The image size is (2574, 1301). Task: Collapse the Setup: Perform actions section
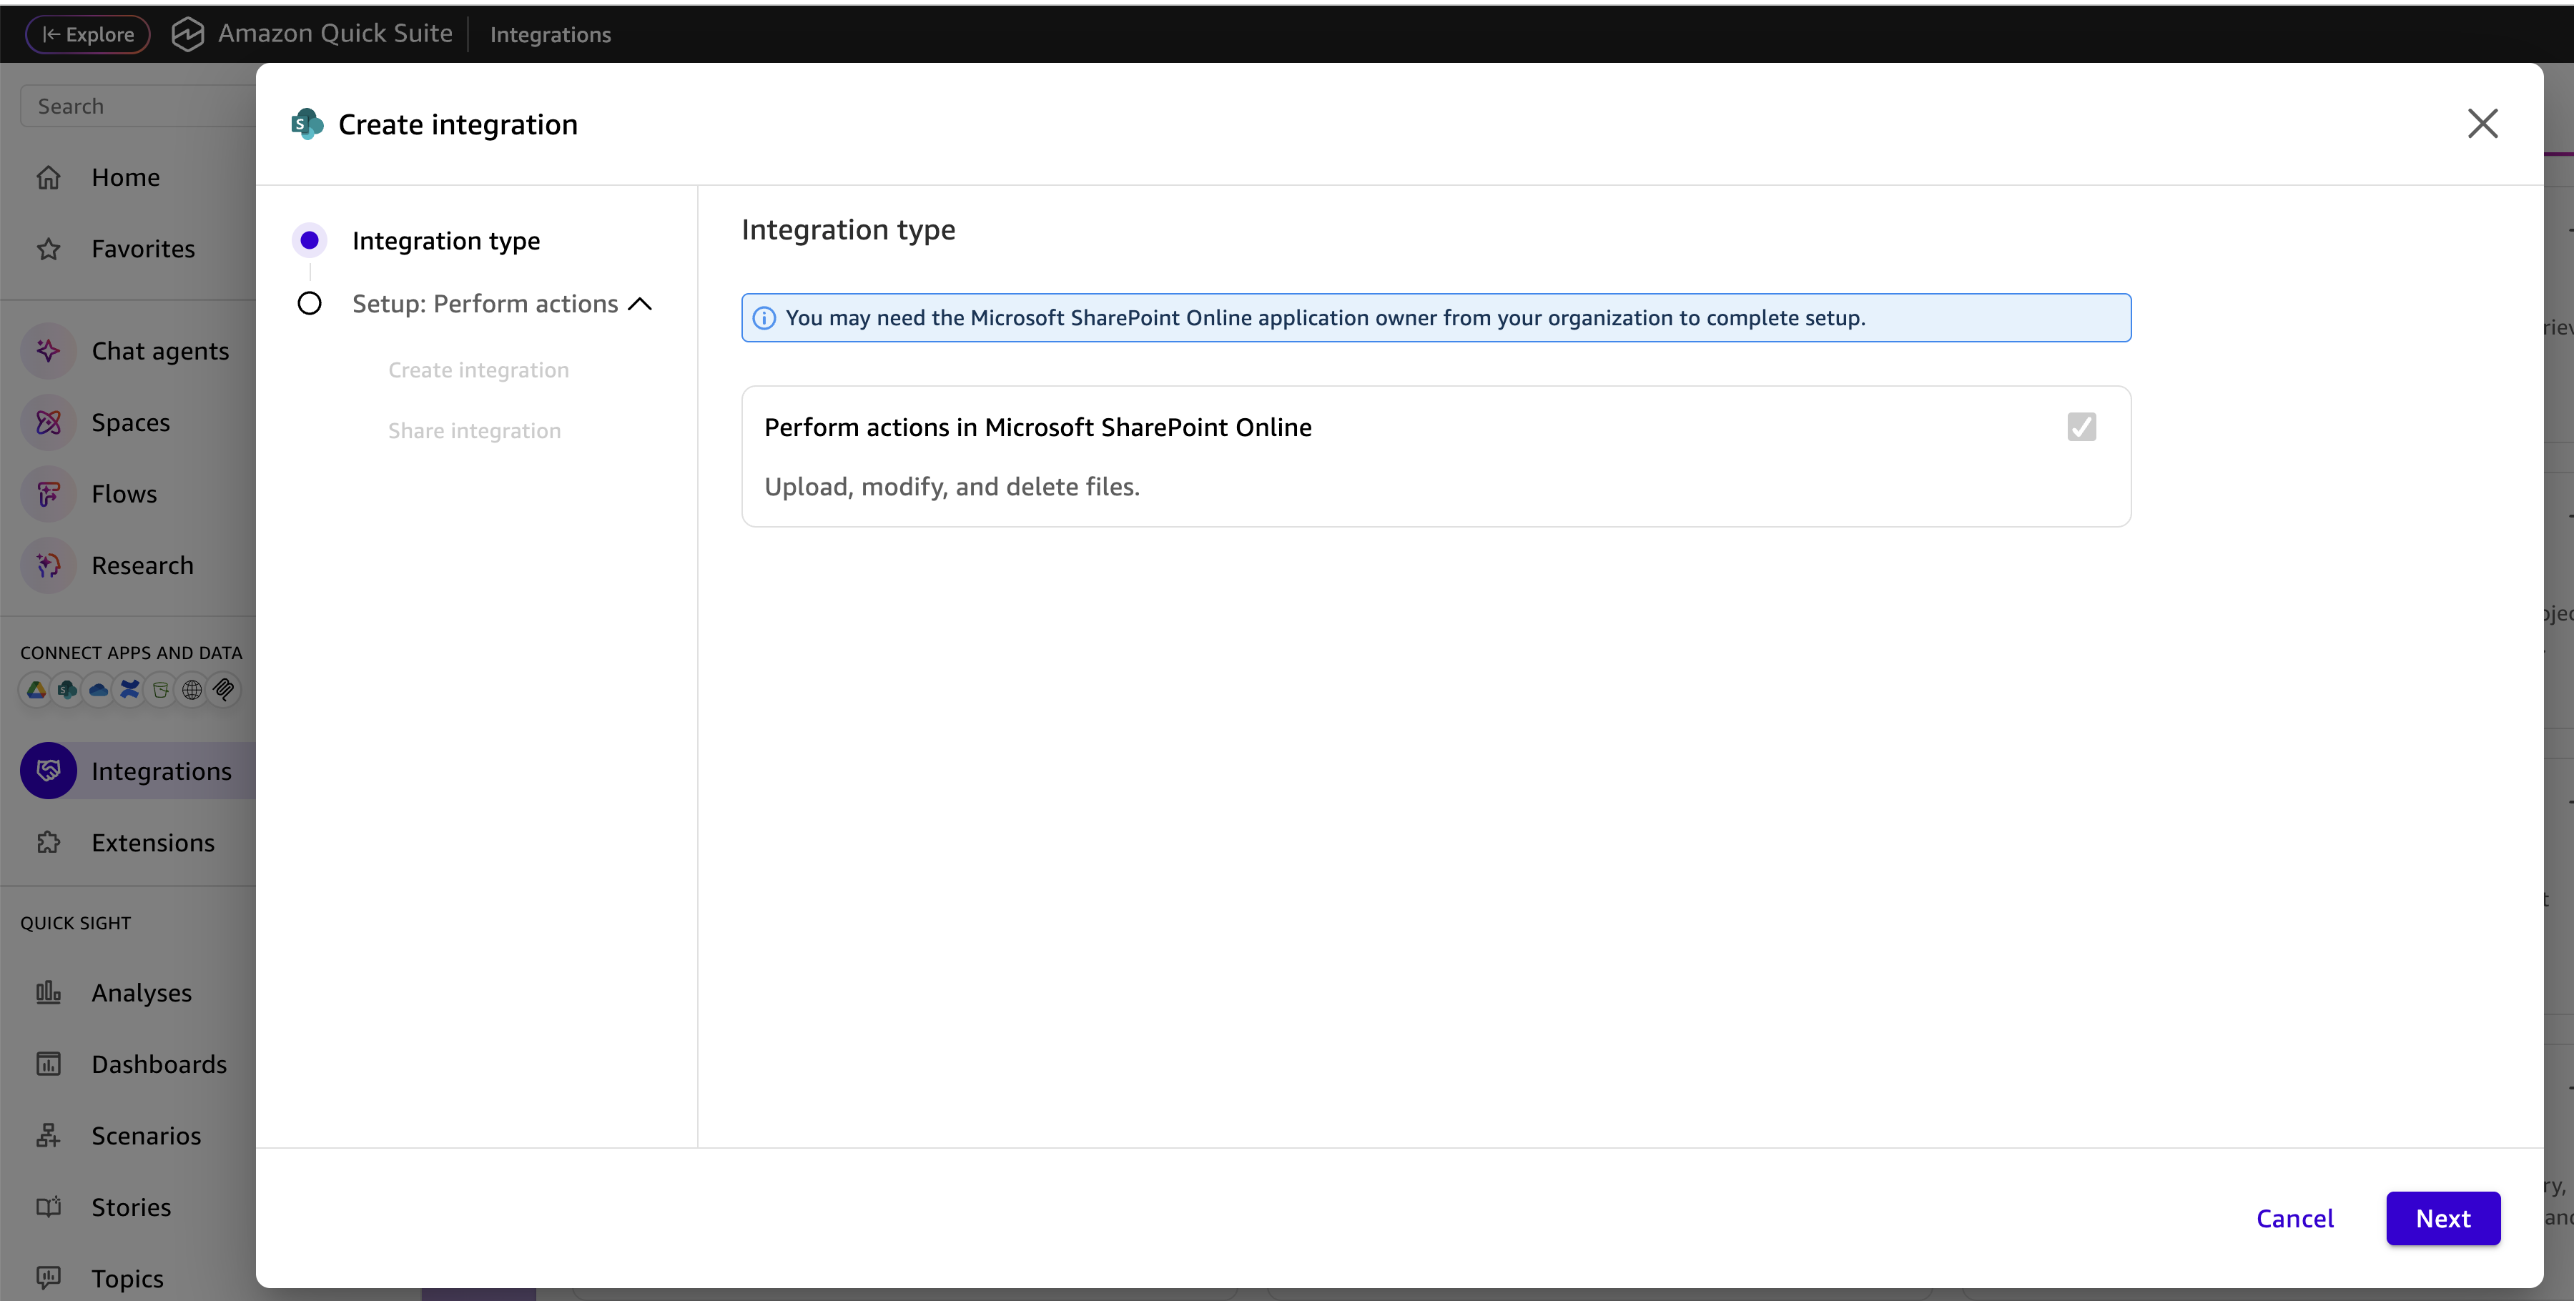641,303
